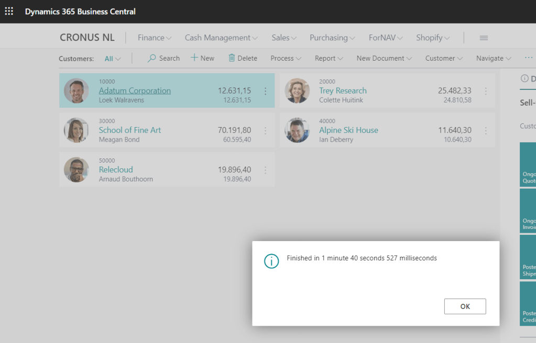Show more actions via toolbar ellipsis
The width and height of the screenshot is (536, 343).
tap(528, 58)
